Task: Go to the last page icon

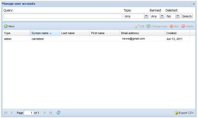Action: [51, 113]
